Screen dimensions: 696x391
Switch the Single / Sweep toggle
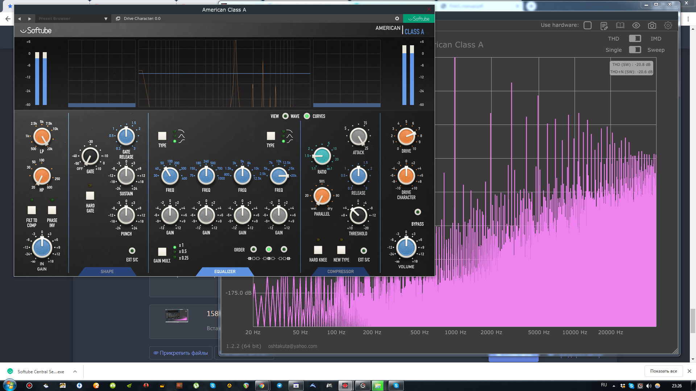635,50
